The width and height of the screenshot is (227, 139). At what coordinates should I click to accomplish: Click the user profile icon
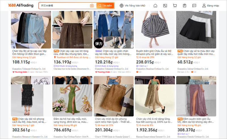(x=204, y=6)
